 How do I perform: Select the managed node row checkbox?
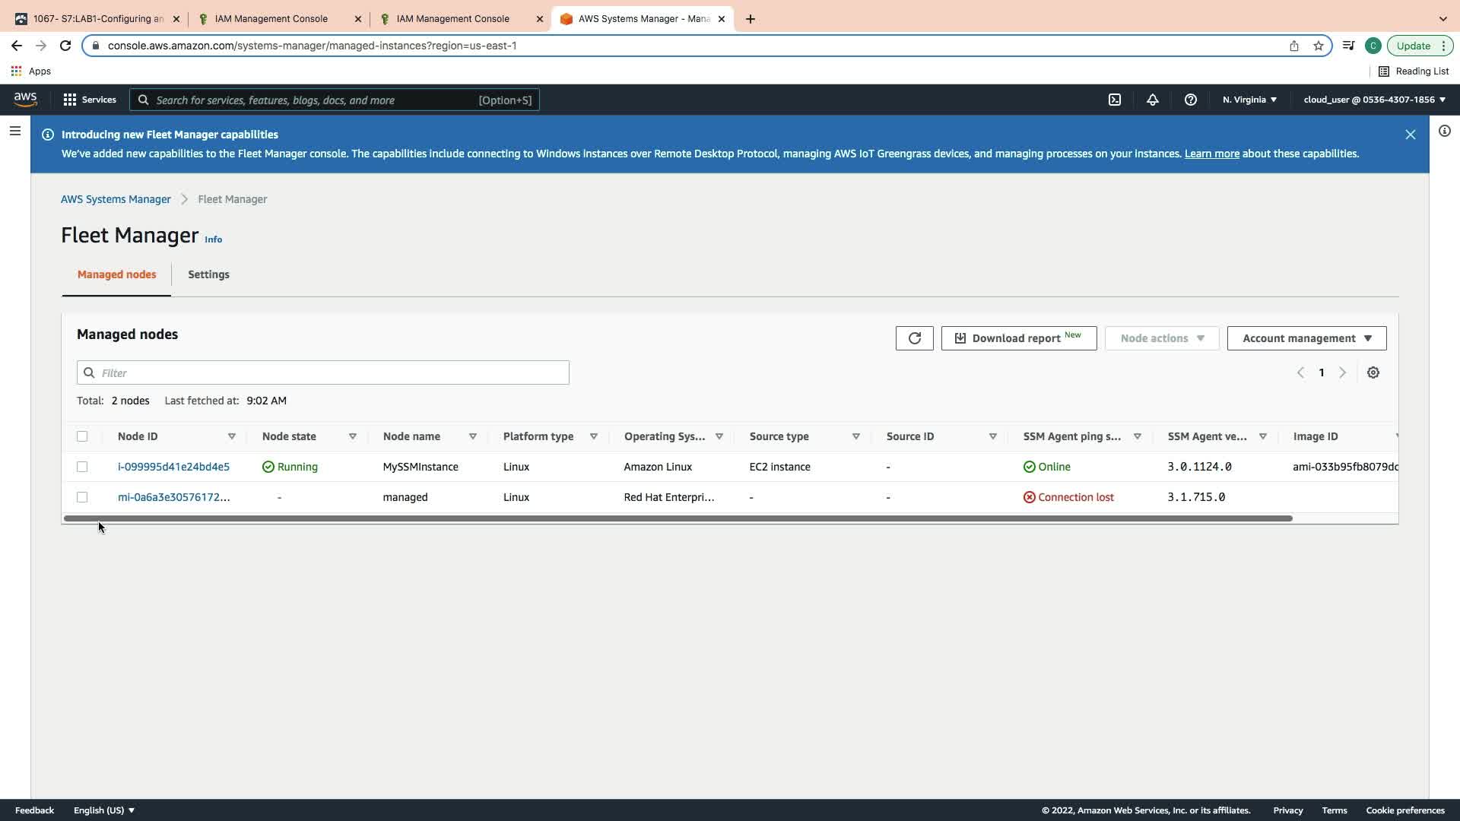click(82, 497)
